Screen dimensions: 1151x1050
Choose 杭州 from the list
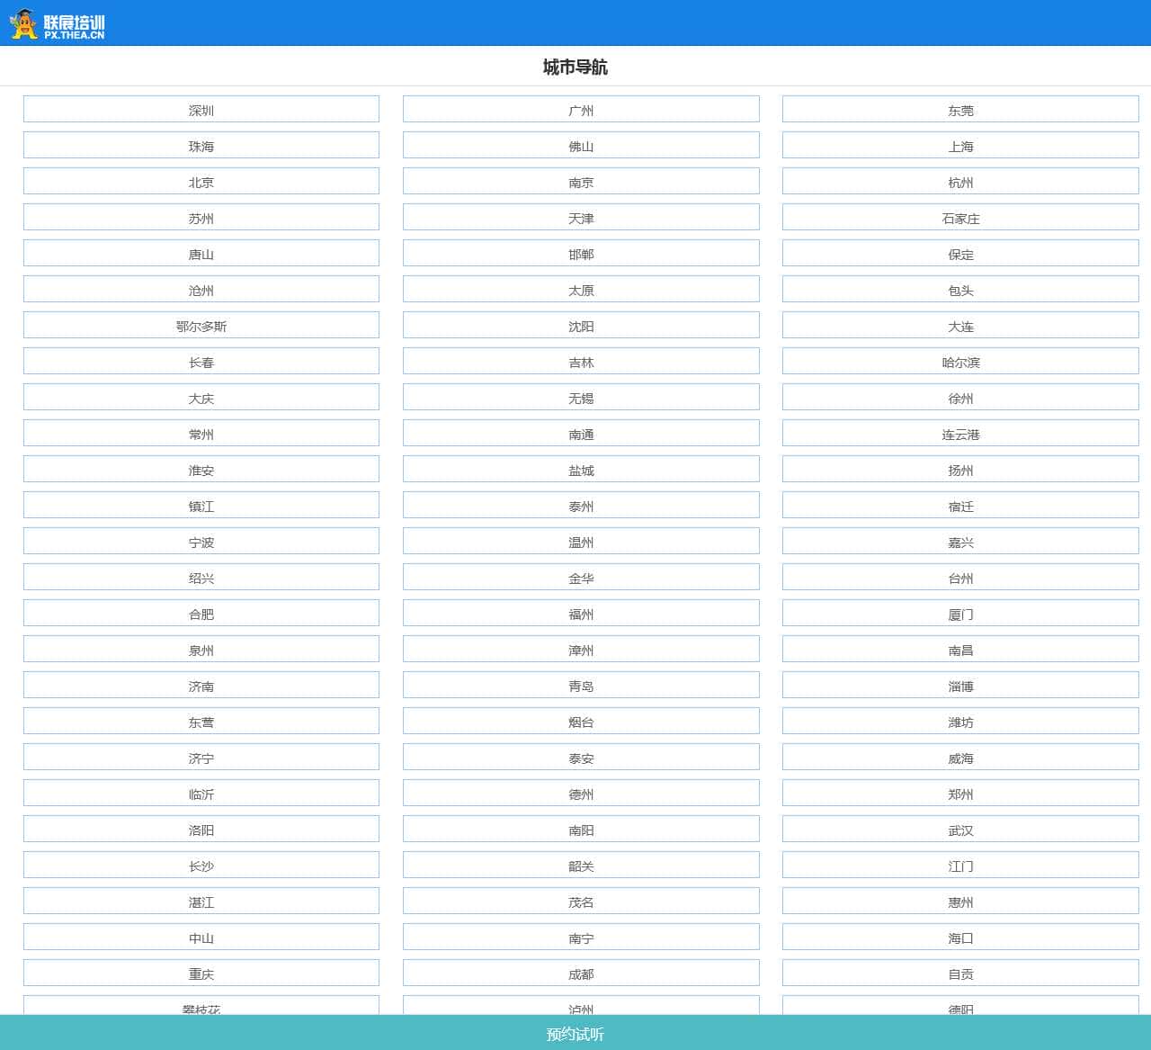(x=960, y=182)
